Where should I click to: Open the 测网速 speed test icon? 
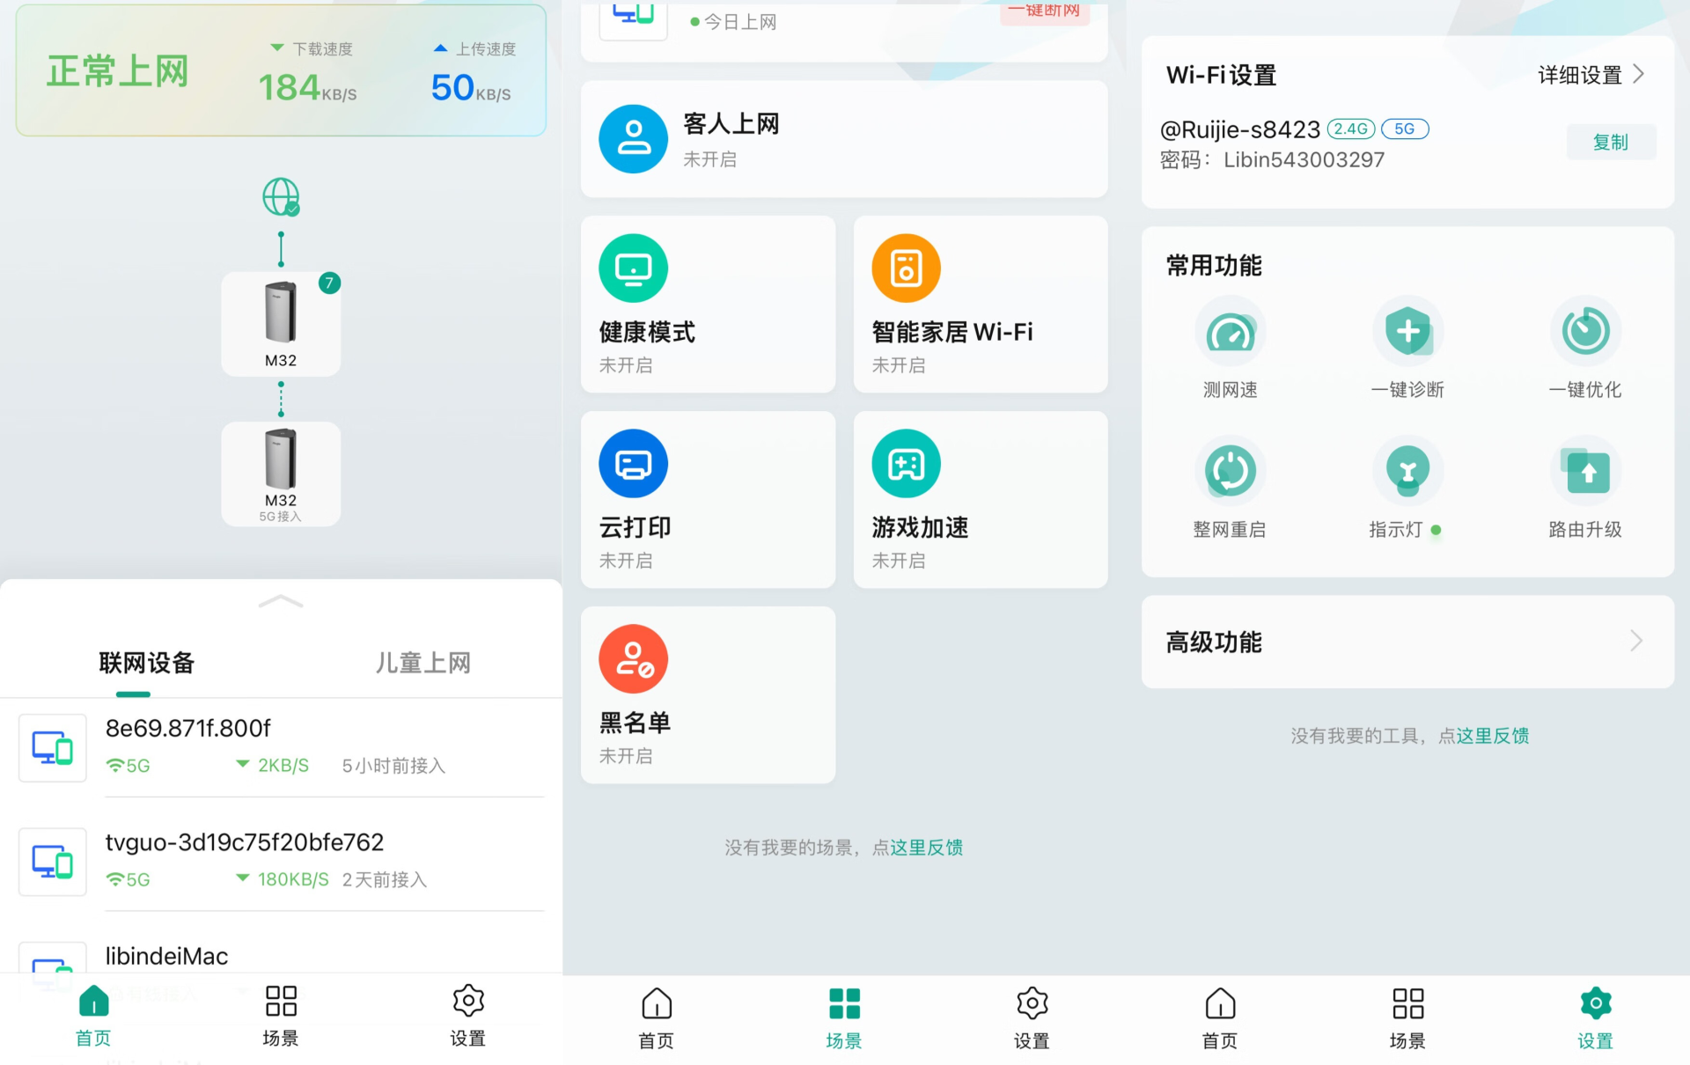coord(1230,333)
